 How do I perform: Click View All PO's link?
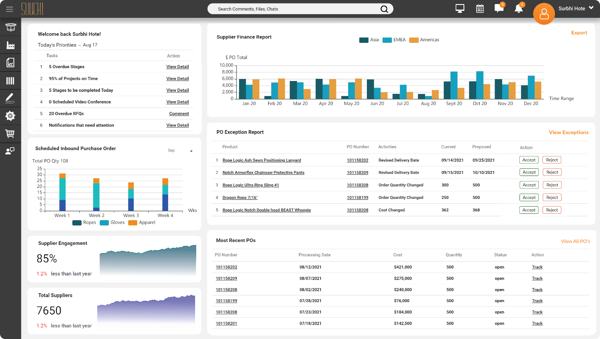575,241
